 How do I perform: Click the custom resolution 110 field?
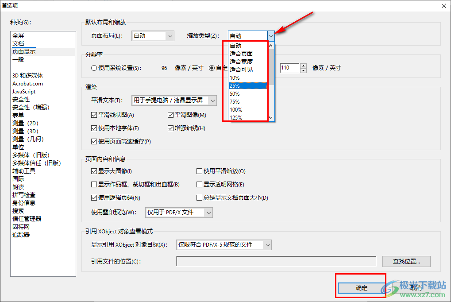point(289,68)
